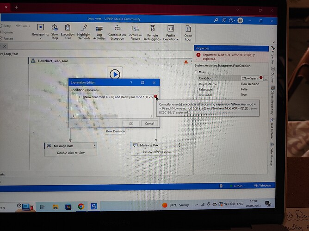This screenshot has width=309, height=231.
Task: Close the open workflow tab
Action: pos(5,46)
